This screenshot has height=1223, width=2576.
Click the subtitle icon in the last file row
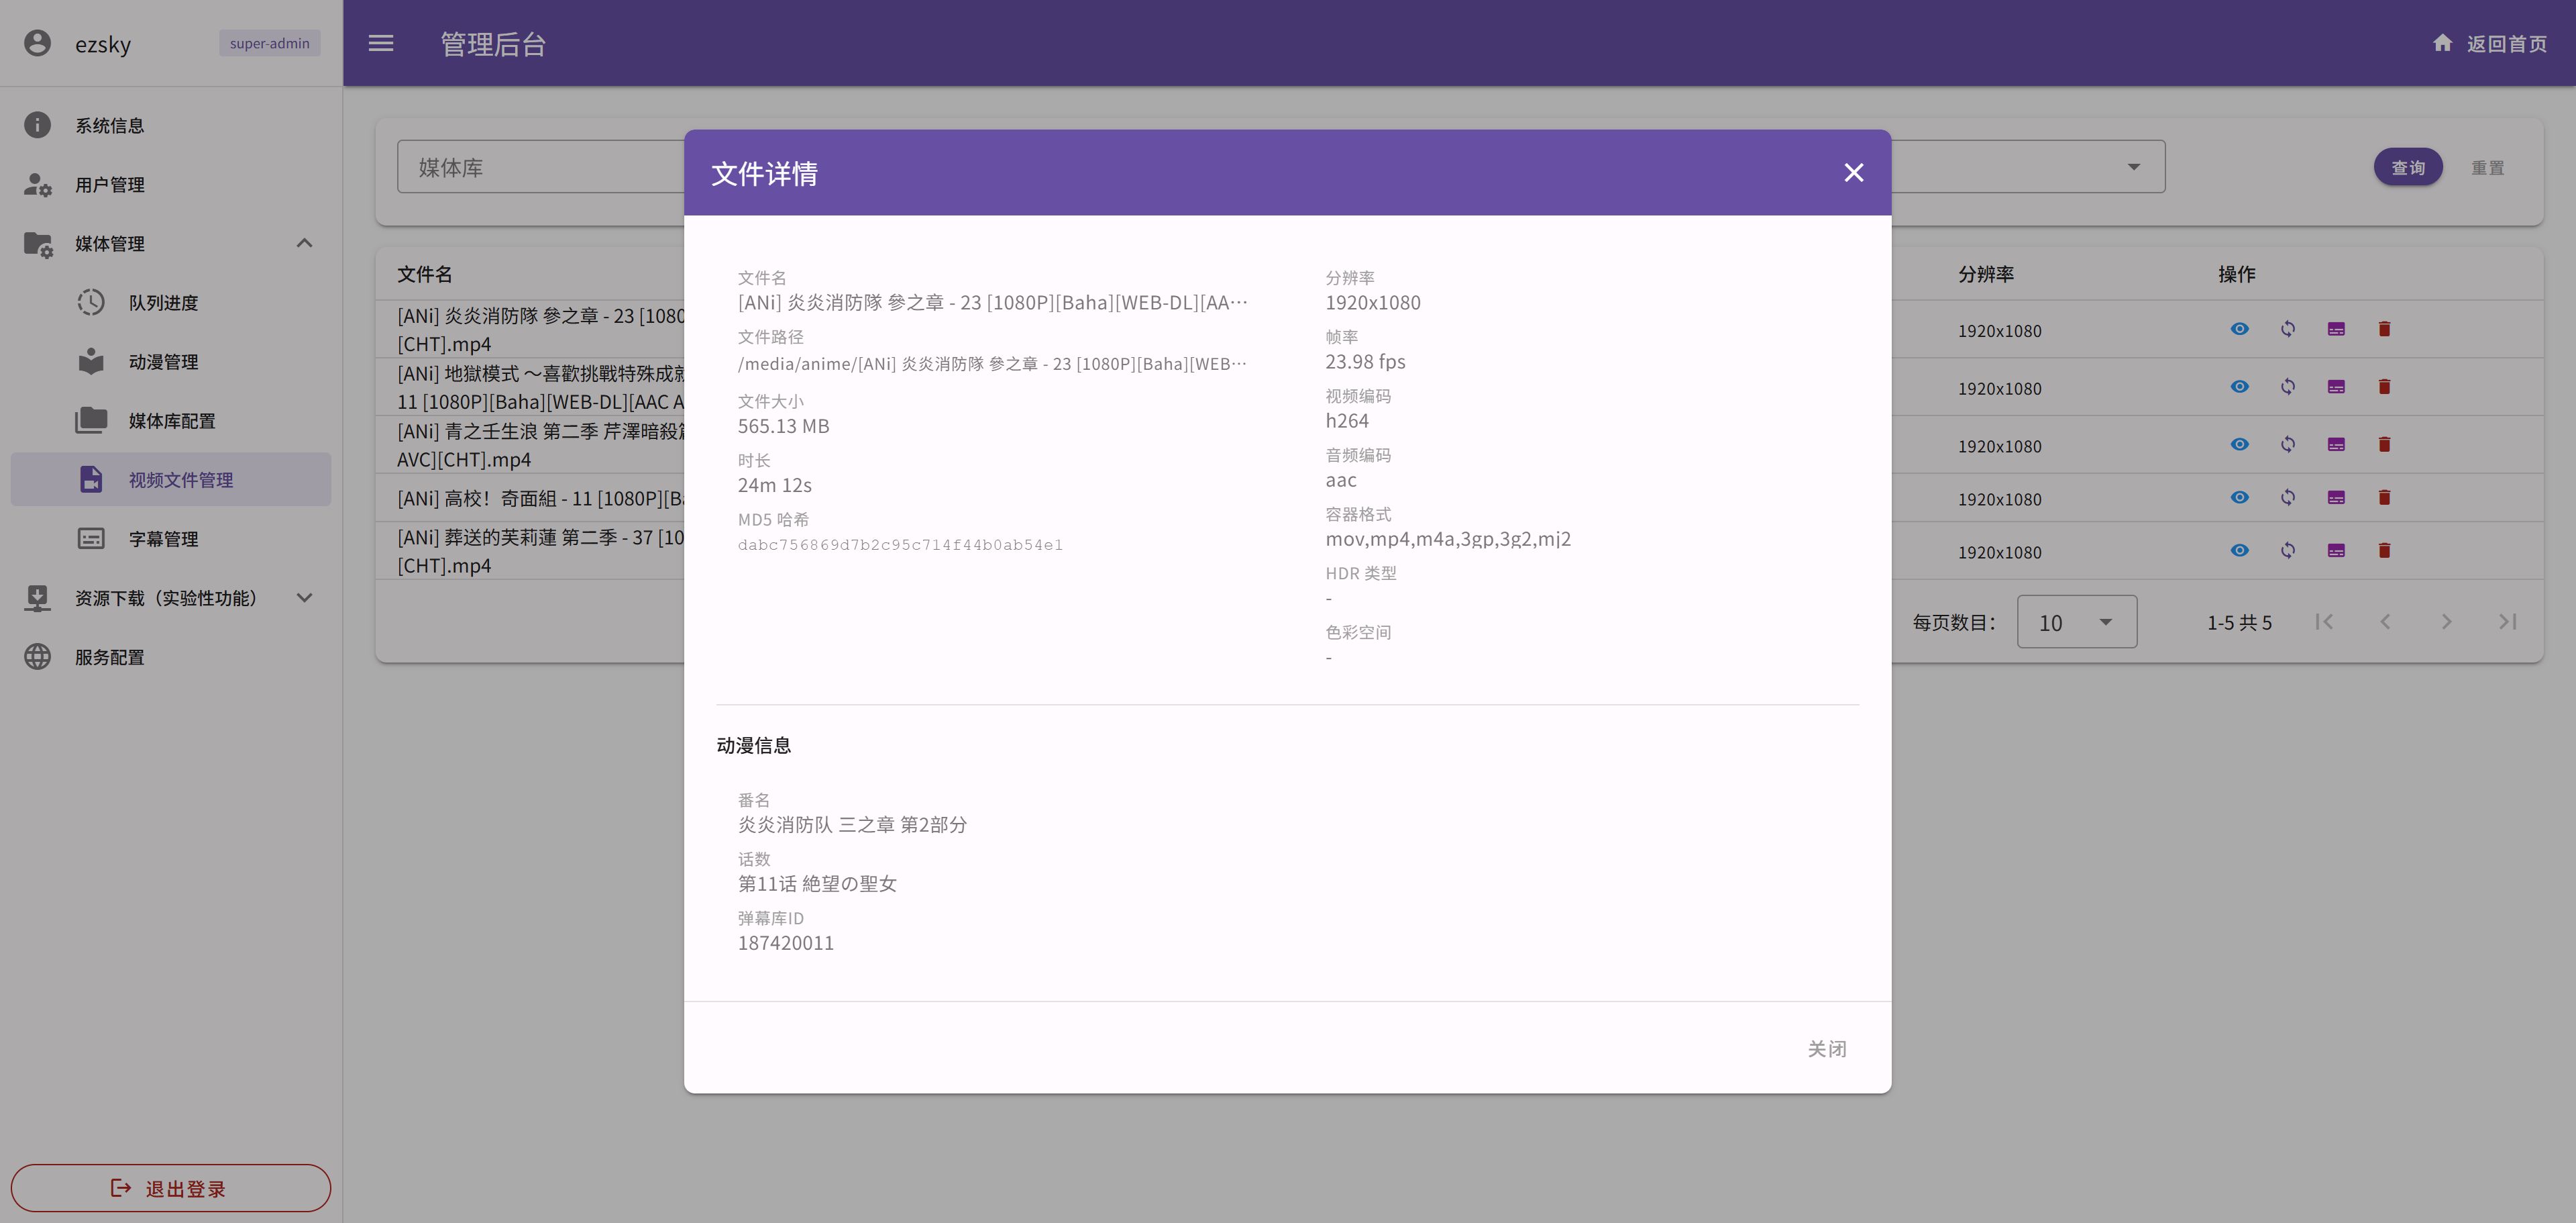(x=2335, y=550)
